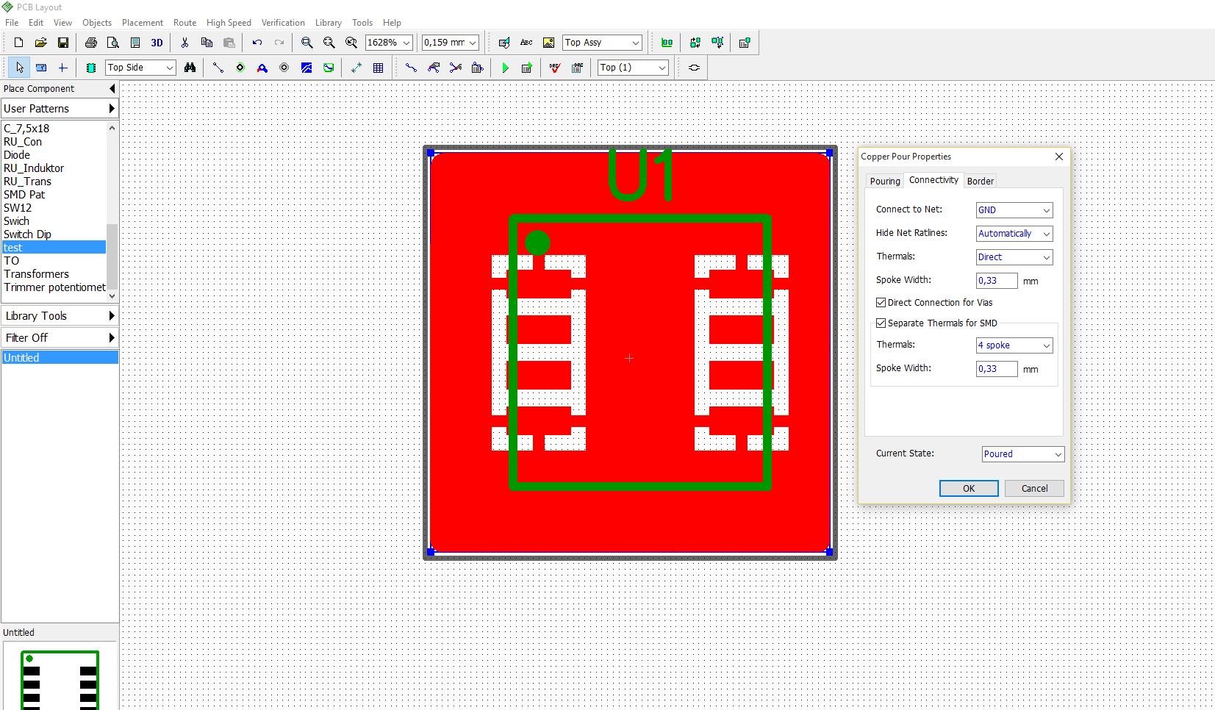Viewport: 1215px width, 710px height.
Task: Expand the Top Side placement dropdown
Action: [x=140, y=68]
